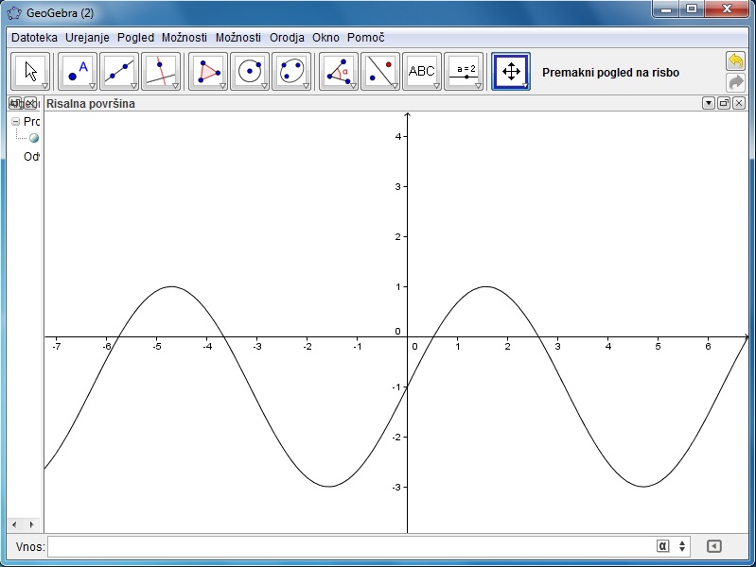Pick the Perpendicular line tool
756x567 pixels.
[x=160, y=71]
